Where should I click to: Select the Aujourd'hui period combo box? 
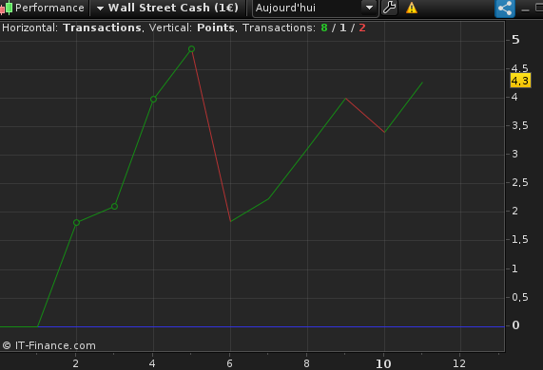point(315,8)
